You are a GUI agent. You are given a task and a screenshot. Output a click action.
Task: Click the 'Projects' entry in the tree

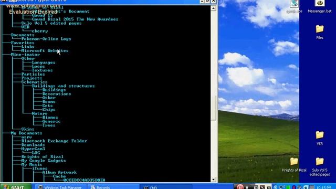31,78
